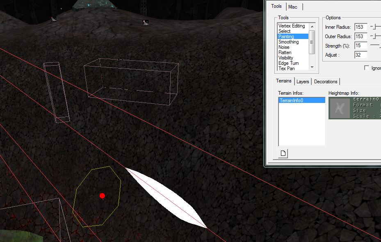Choose the Edge Turn tool
This screenshot has height=242, width=381.
pos(288,63)
